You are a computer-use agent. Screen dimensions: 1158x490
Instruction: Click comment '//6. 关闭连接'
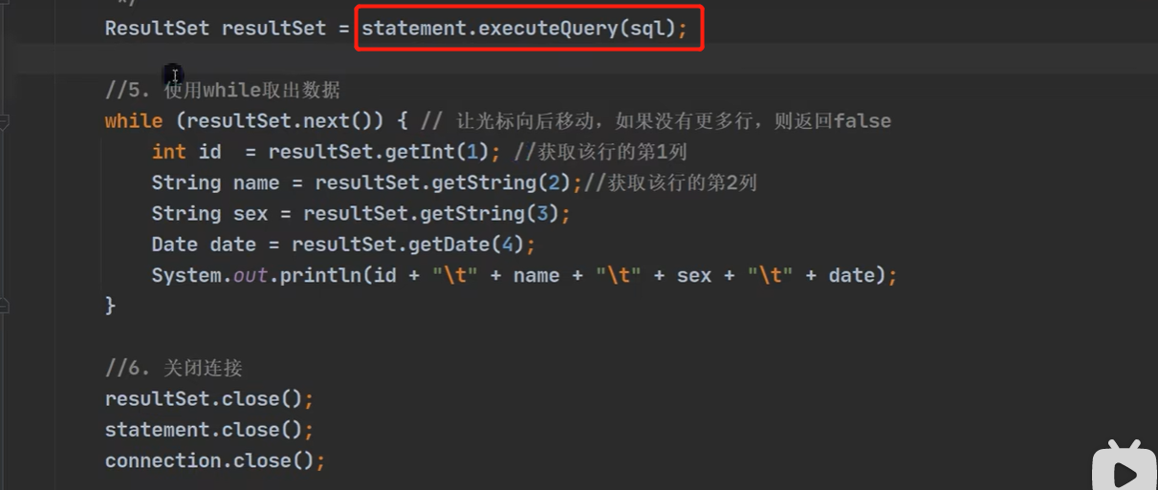tap(175, 368)
